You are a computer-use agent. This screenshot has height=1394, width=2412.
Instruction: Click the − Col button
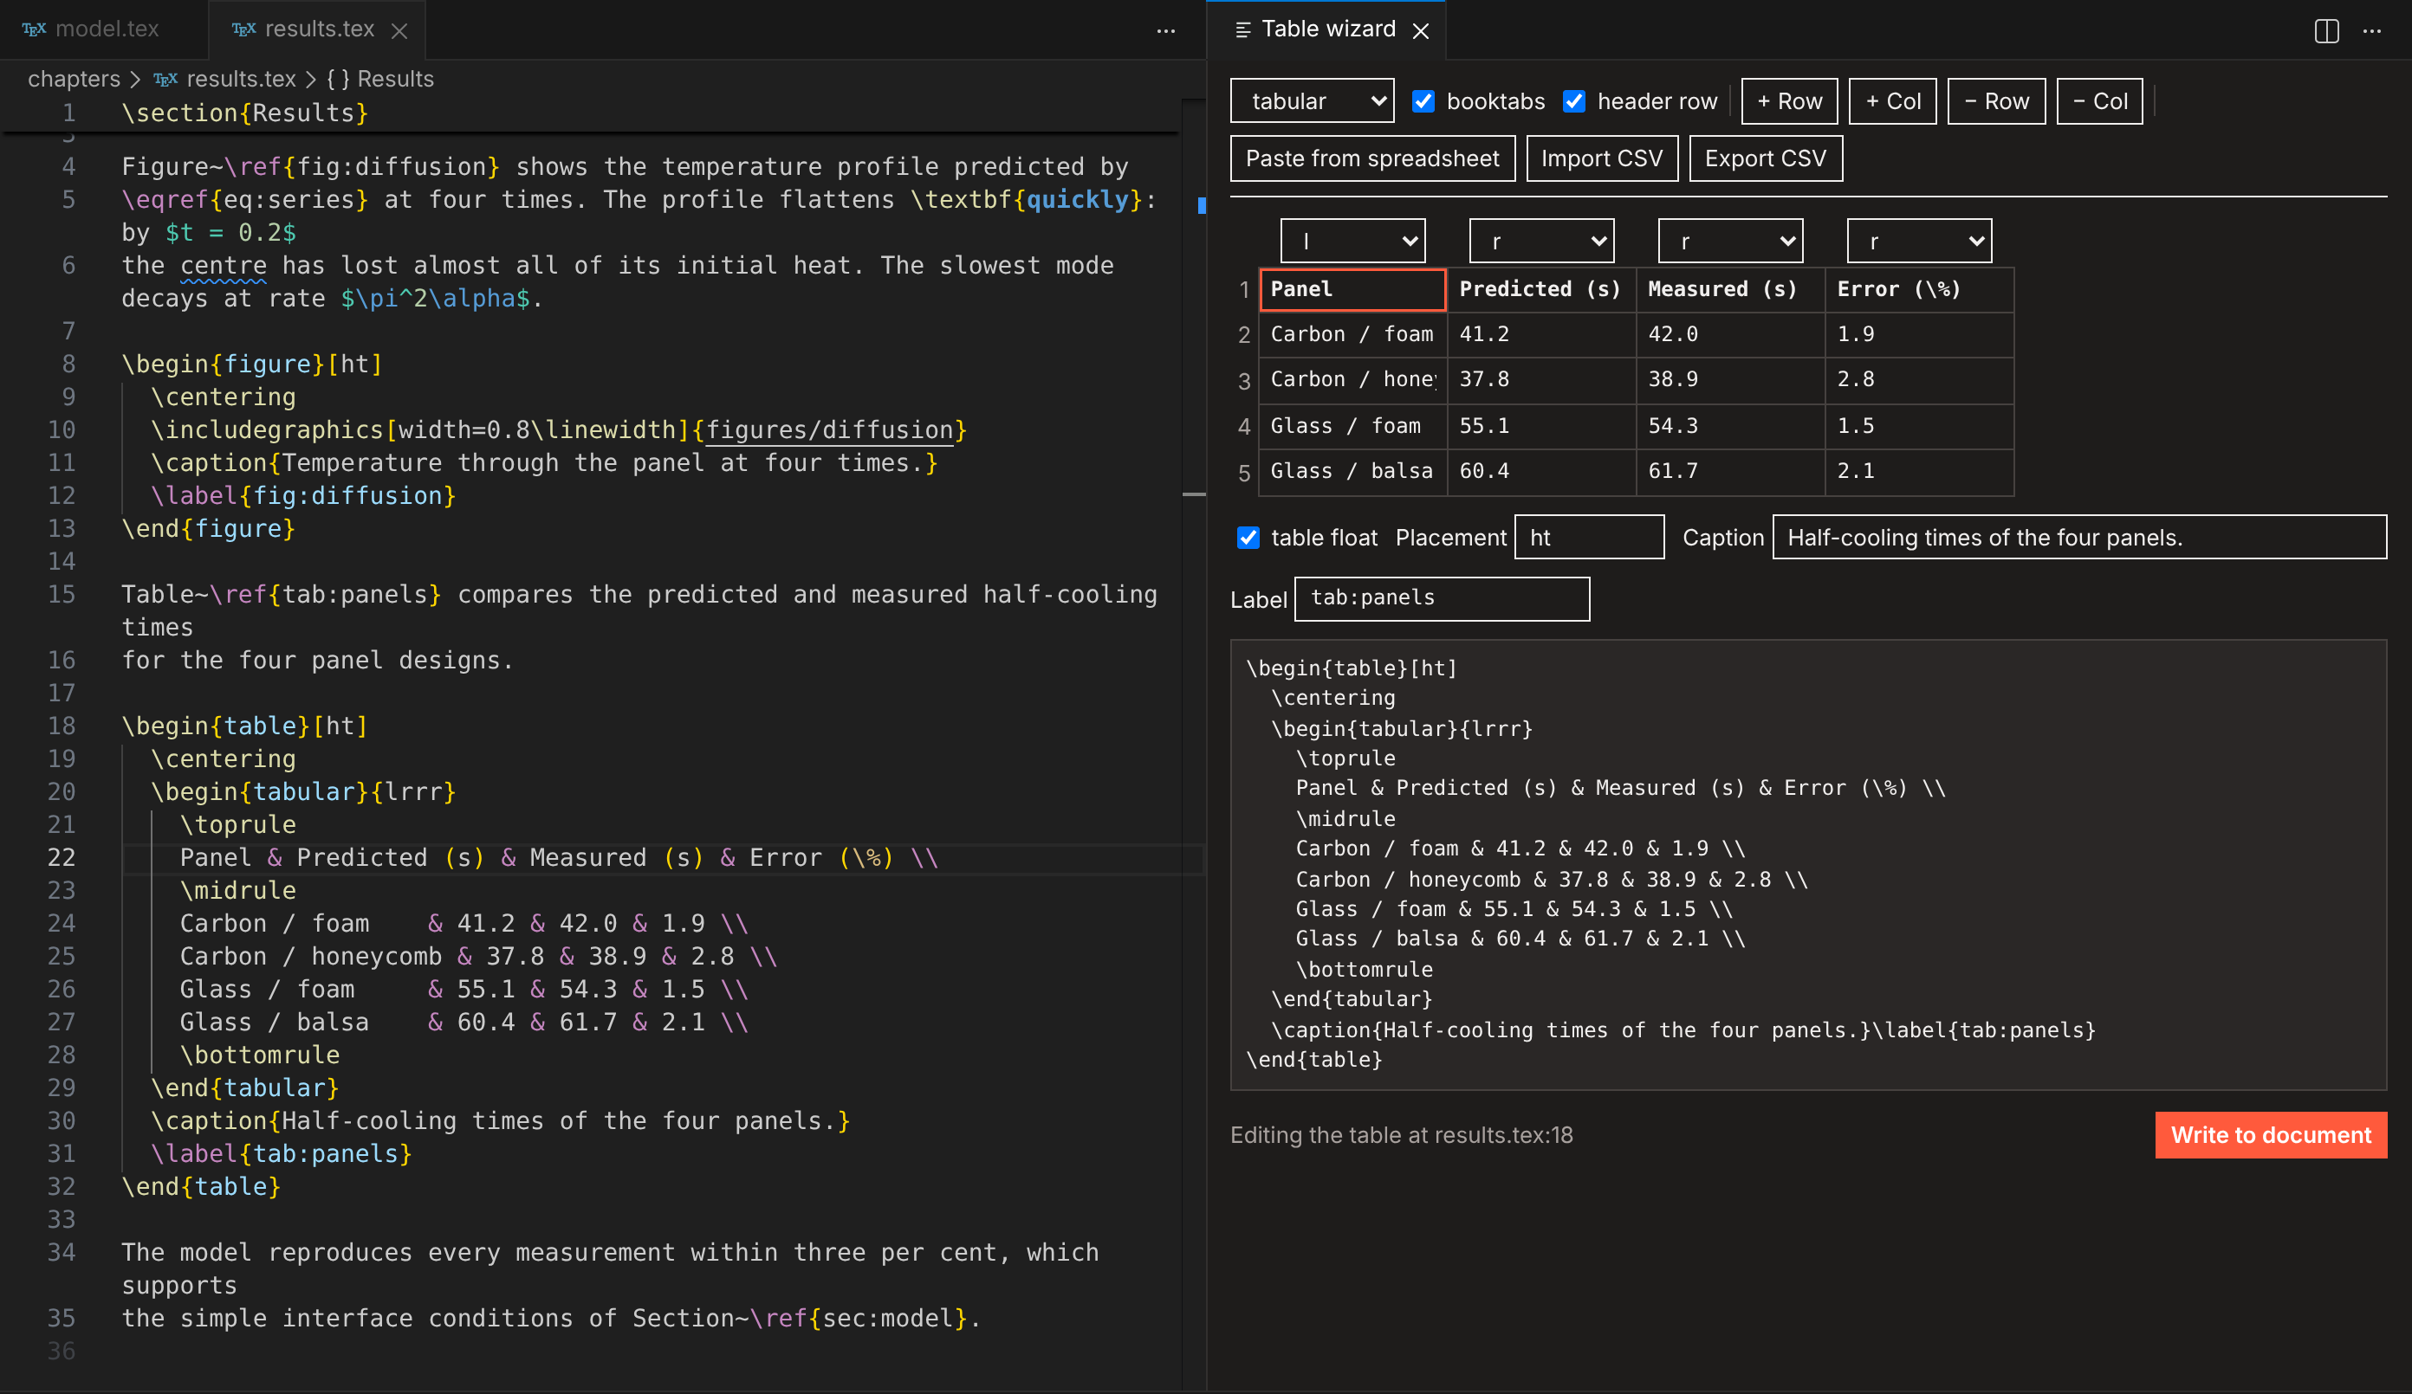pos(2099,101)
